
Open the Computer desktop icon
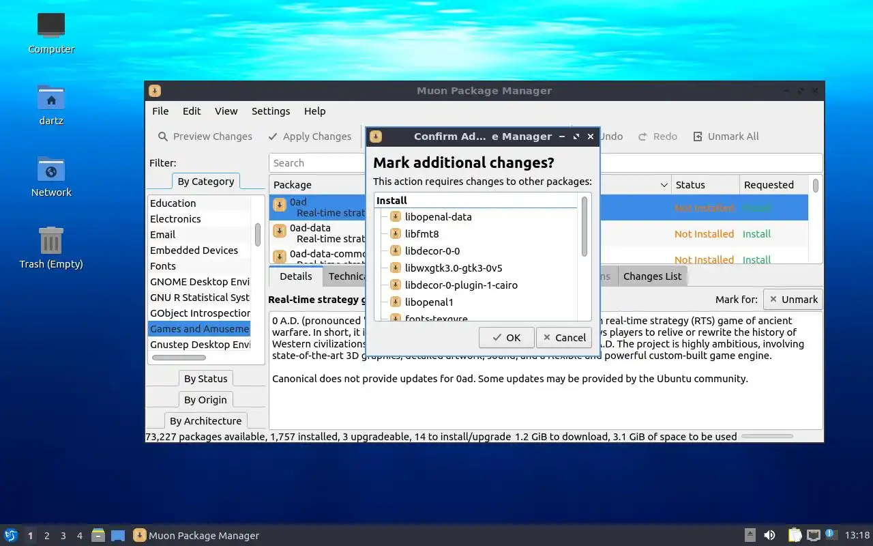(51, 27)
